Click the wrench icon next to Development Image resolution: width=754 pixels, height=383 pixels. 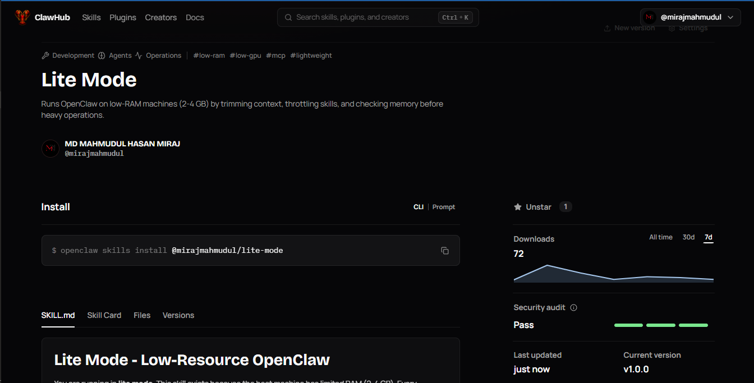[x=45, y=56]
